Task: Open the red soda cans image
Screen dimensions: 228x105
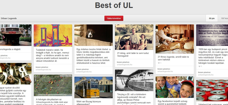Action: [x=212, y=90]
